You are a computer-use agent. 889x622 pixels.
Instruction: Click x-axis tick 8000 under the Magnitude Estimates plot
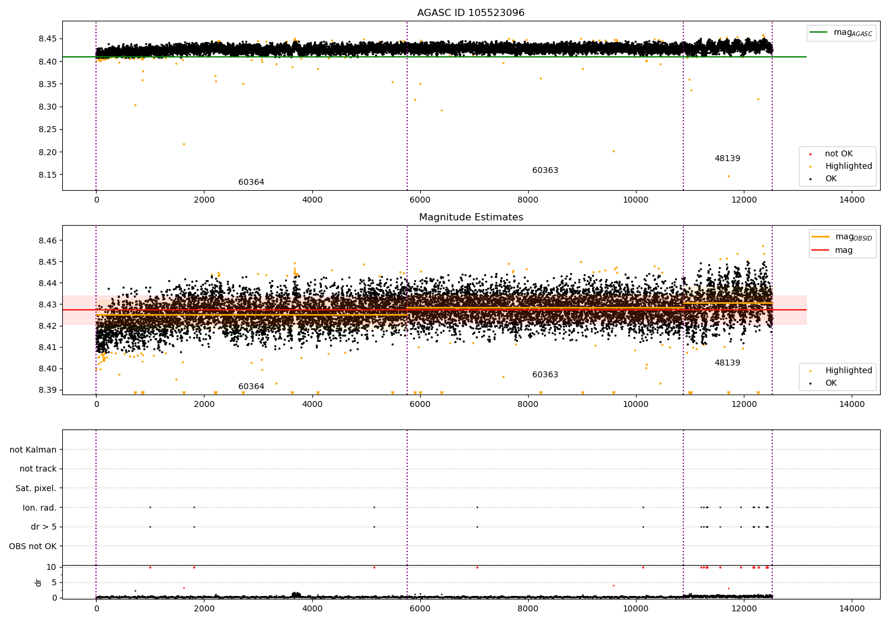(x=528, y=405)
